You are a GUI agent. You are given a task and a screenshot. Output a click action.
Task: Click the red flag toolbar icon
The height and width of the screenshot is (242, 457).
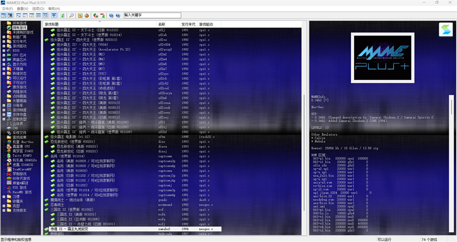102,15
